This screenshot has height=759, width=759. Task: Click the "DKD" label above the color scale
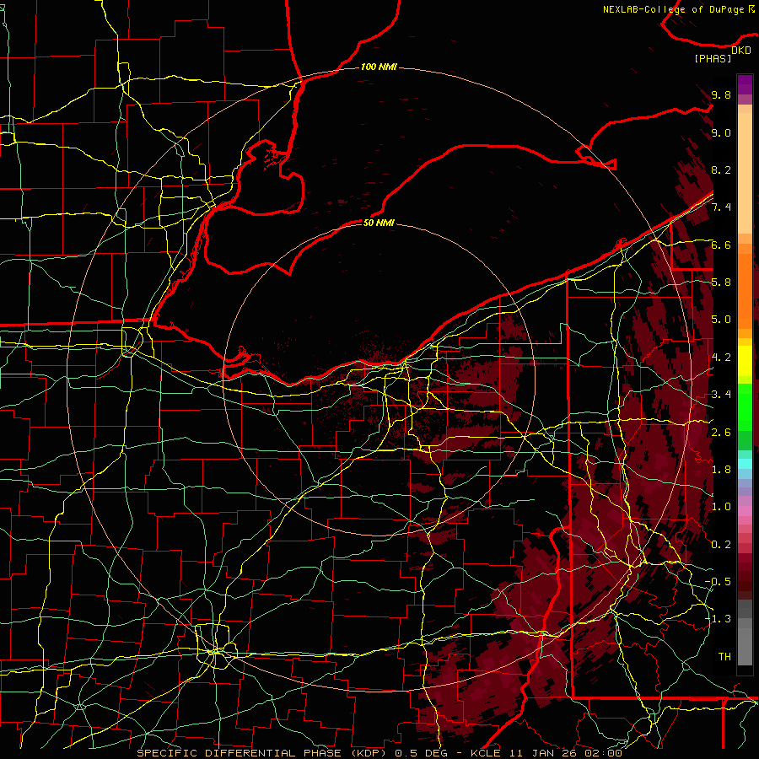click(741, 51)
